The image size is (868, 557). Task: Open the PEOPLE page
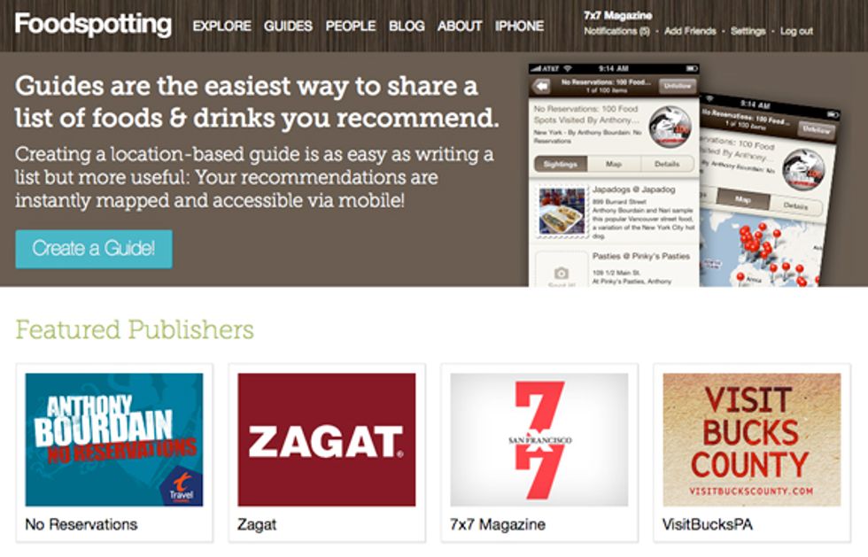[x=351, y=26]
